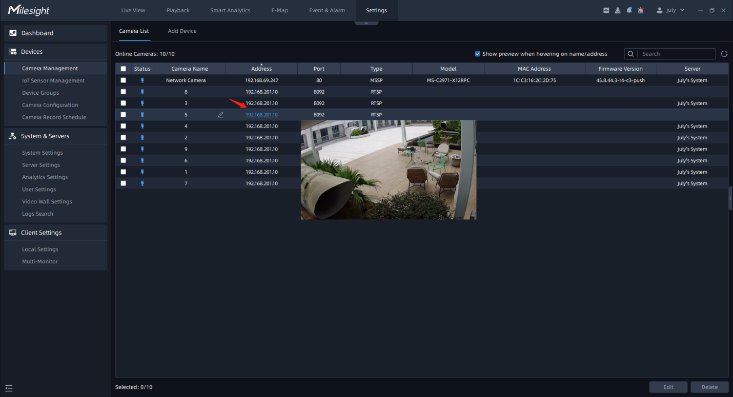
Task: Check the box for Network Camera row
Action: tap(123, 80)
